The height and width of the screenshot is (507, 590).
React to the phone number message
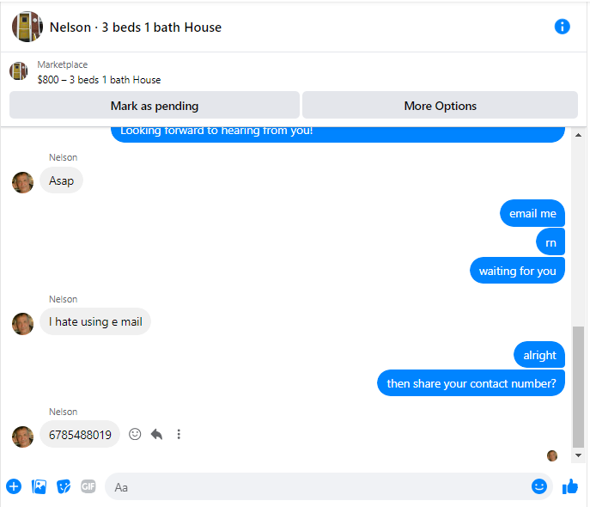[x=135, y=434]
